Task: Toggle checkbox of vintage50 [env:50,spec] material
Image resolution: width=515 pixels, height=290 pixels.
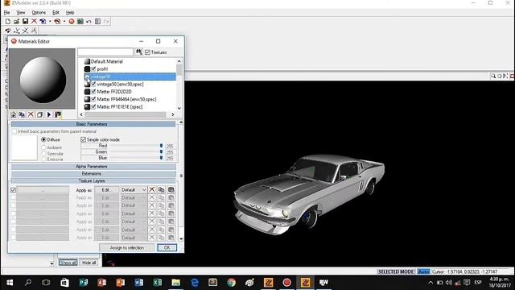Action: (93, 84)
